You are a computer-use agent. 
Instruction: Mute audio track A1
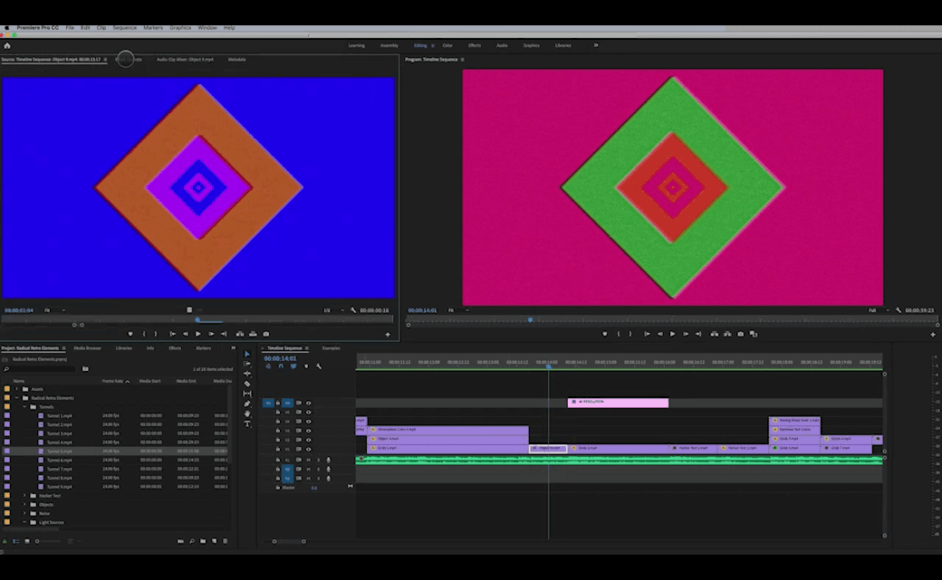tap(309, 460)
